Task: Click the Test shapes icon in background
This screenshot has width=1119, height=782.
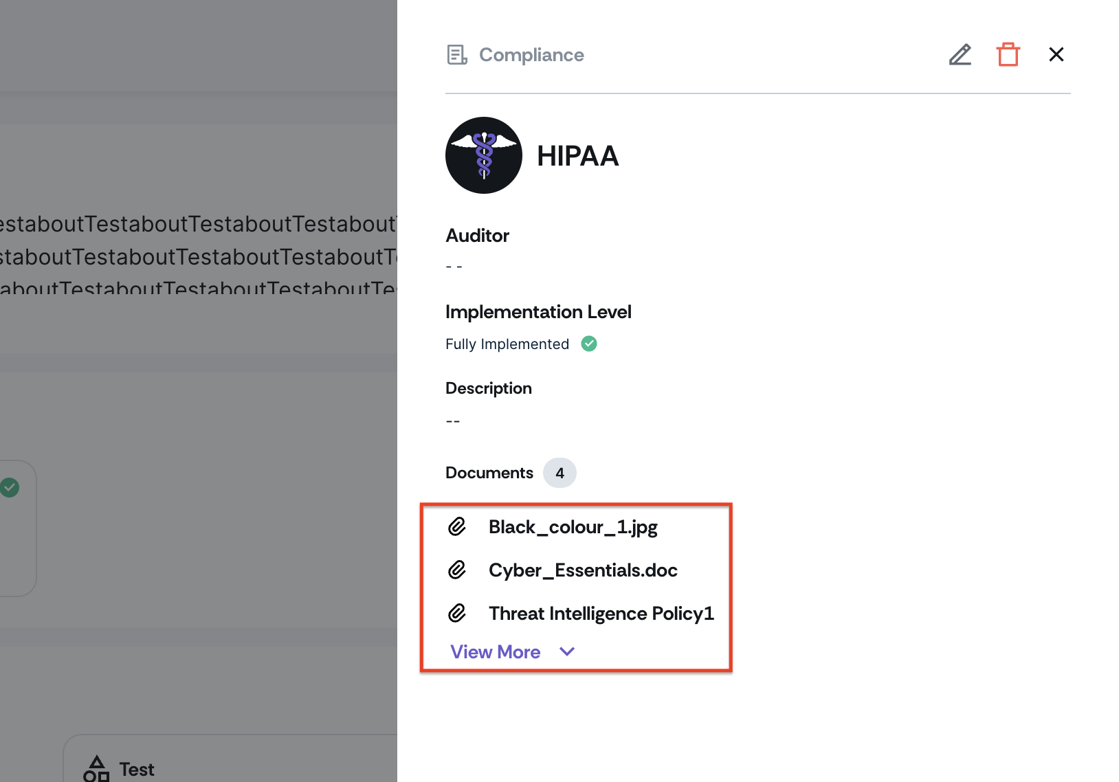Action: (96, 769)
